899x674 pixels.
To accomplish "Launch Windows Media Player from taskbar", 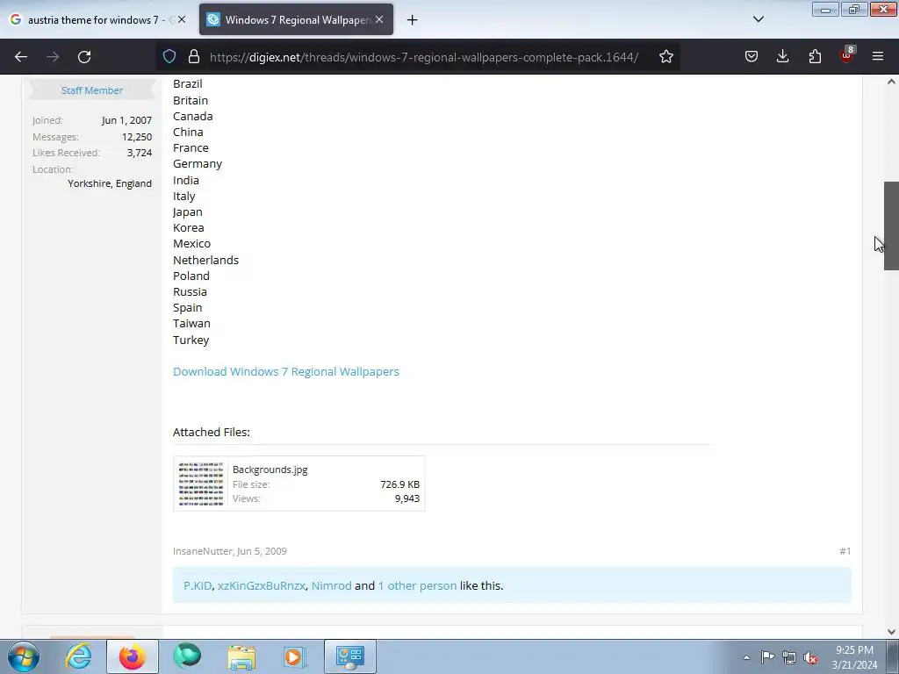I will coord(295,656).
